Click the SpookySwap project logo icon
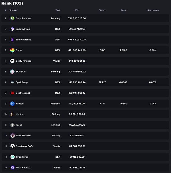 (12, 29)
